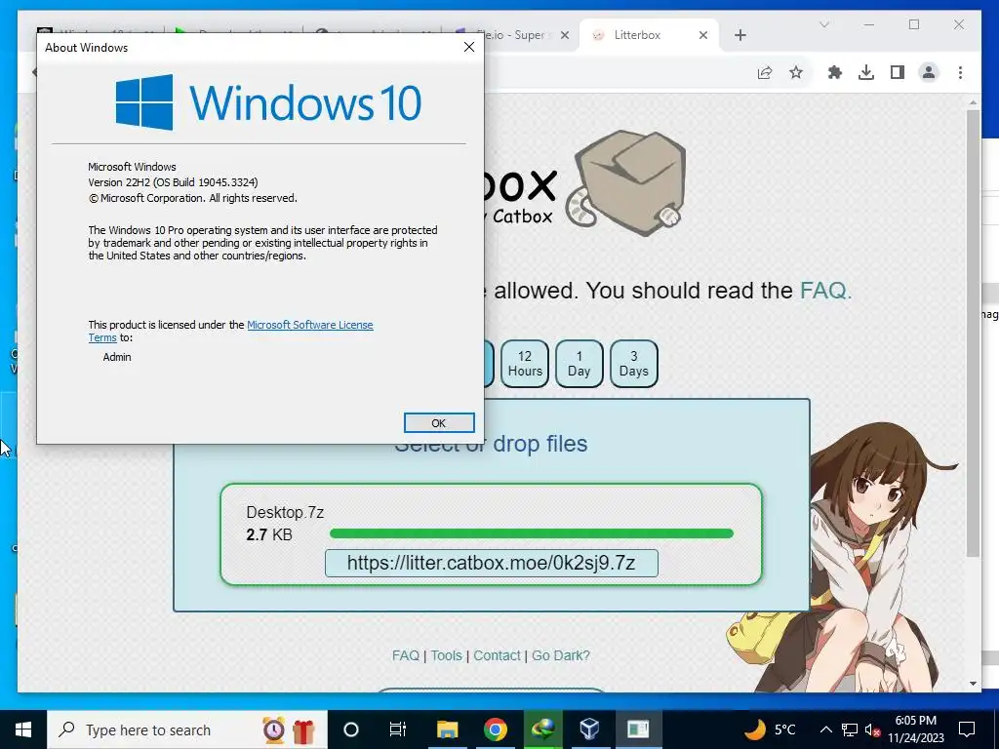Open the footer FAQ link

406,655
